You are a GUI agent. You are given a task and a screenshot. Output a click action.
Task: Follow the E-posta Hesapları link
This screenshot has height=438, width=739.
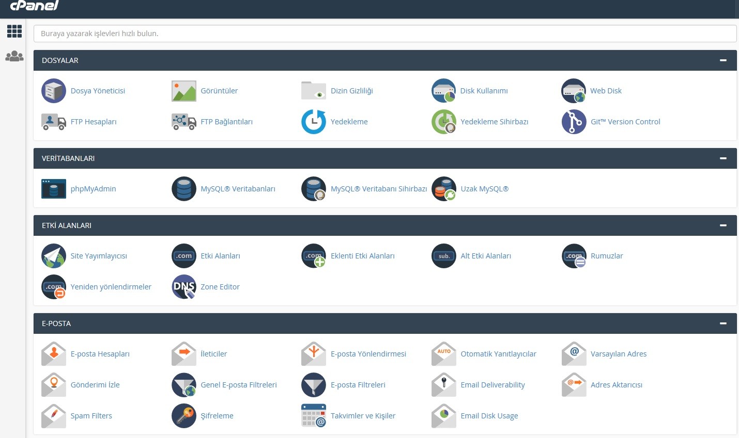pyautogui.click(x=100, y=354)
